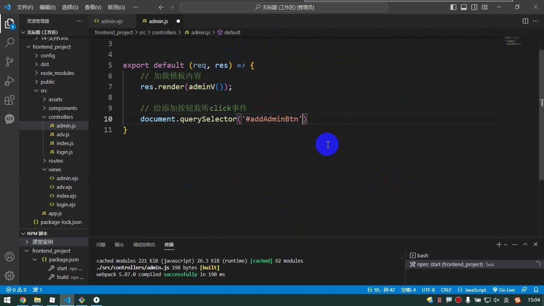544x306 pixels.
Task: Collapse the views folder
Action: (55, 169)
